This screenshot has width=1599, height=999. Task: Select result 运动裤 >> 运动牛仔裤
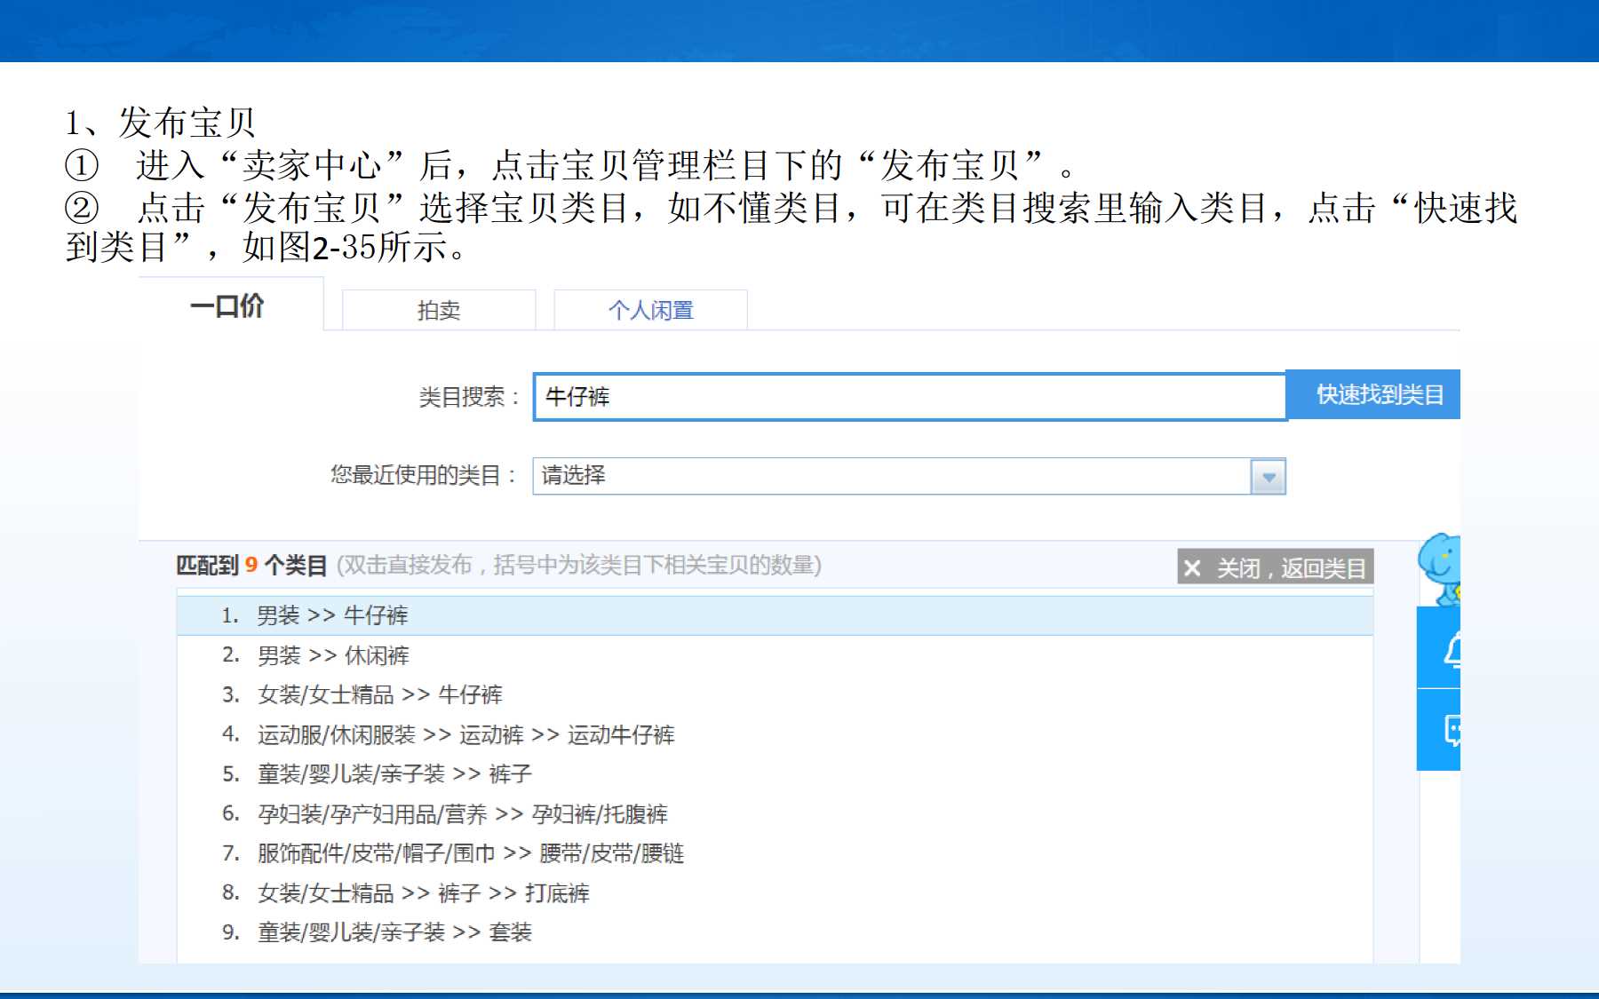pos(775,734)
